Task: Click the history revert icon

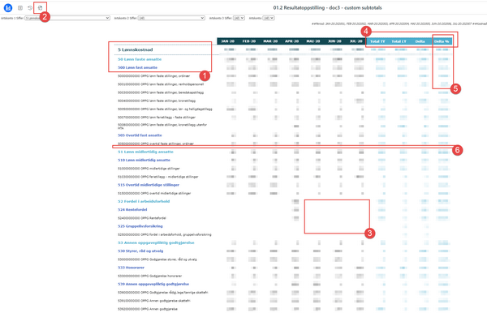Action: 30,8
